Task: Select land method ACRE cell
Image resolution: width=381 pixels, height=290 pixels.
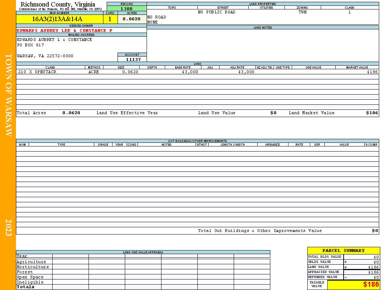Action: (94, 72)
